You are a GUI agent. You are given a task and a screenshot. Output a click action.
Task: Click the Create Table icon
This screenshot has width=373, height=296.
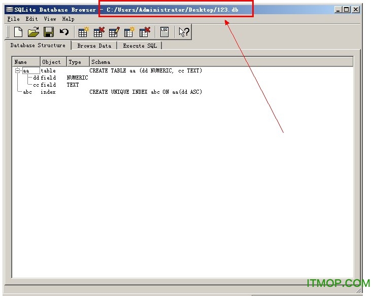(83, 32)
